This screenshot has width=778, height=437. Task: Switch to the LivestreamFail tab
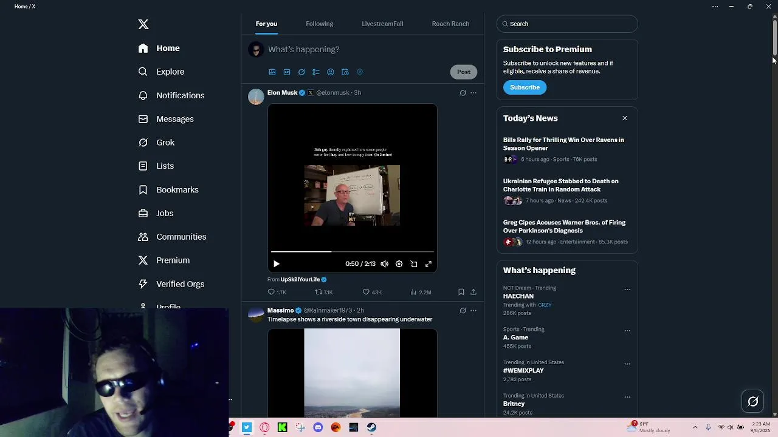pyautogui.click(x=382, y=24)
